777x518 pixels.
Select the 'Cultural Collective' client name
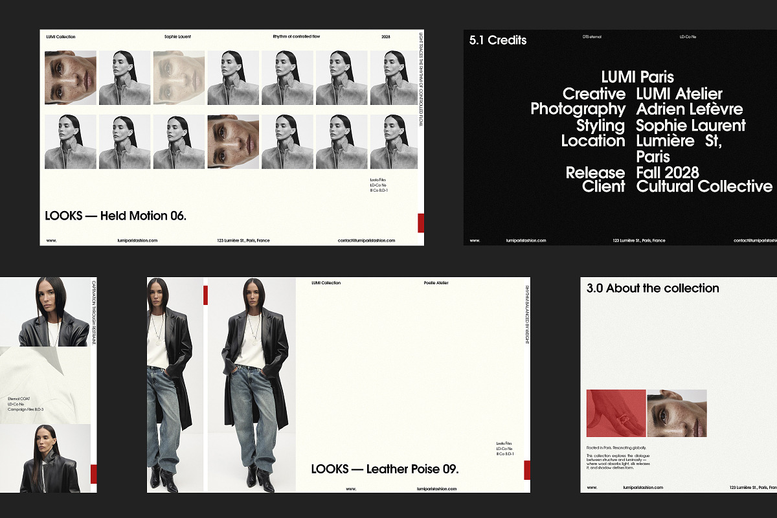(x=704, y=186)
